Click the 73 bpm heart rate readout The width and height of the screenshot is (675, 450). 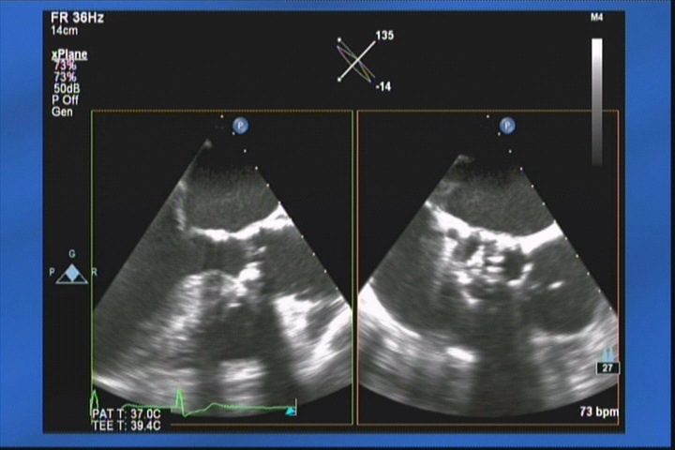[x=599, y=412]
